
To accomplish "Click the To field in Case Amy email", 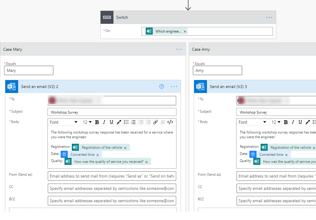I will click(276, 100).
